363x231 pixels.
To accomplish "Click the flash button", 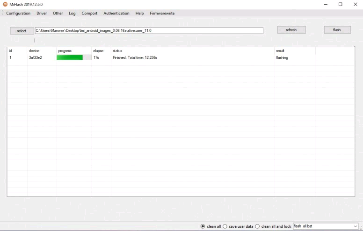I will [x=337, y=30].
